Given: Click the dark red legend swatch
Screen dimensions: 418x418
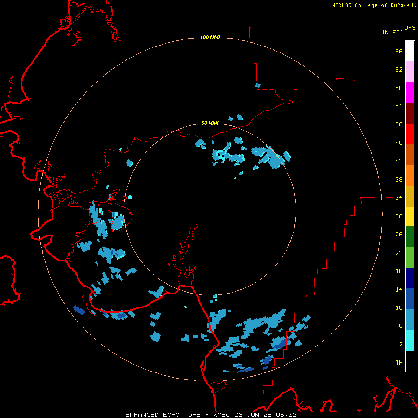Looking at the screenshot, I should coord(410,114).
